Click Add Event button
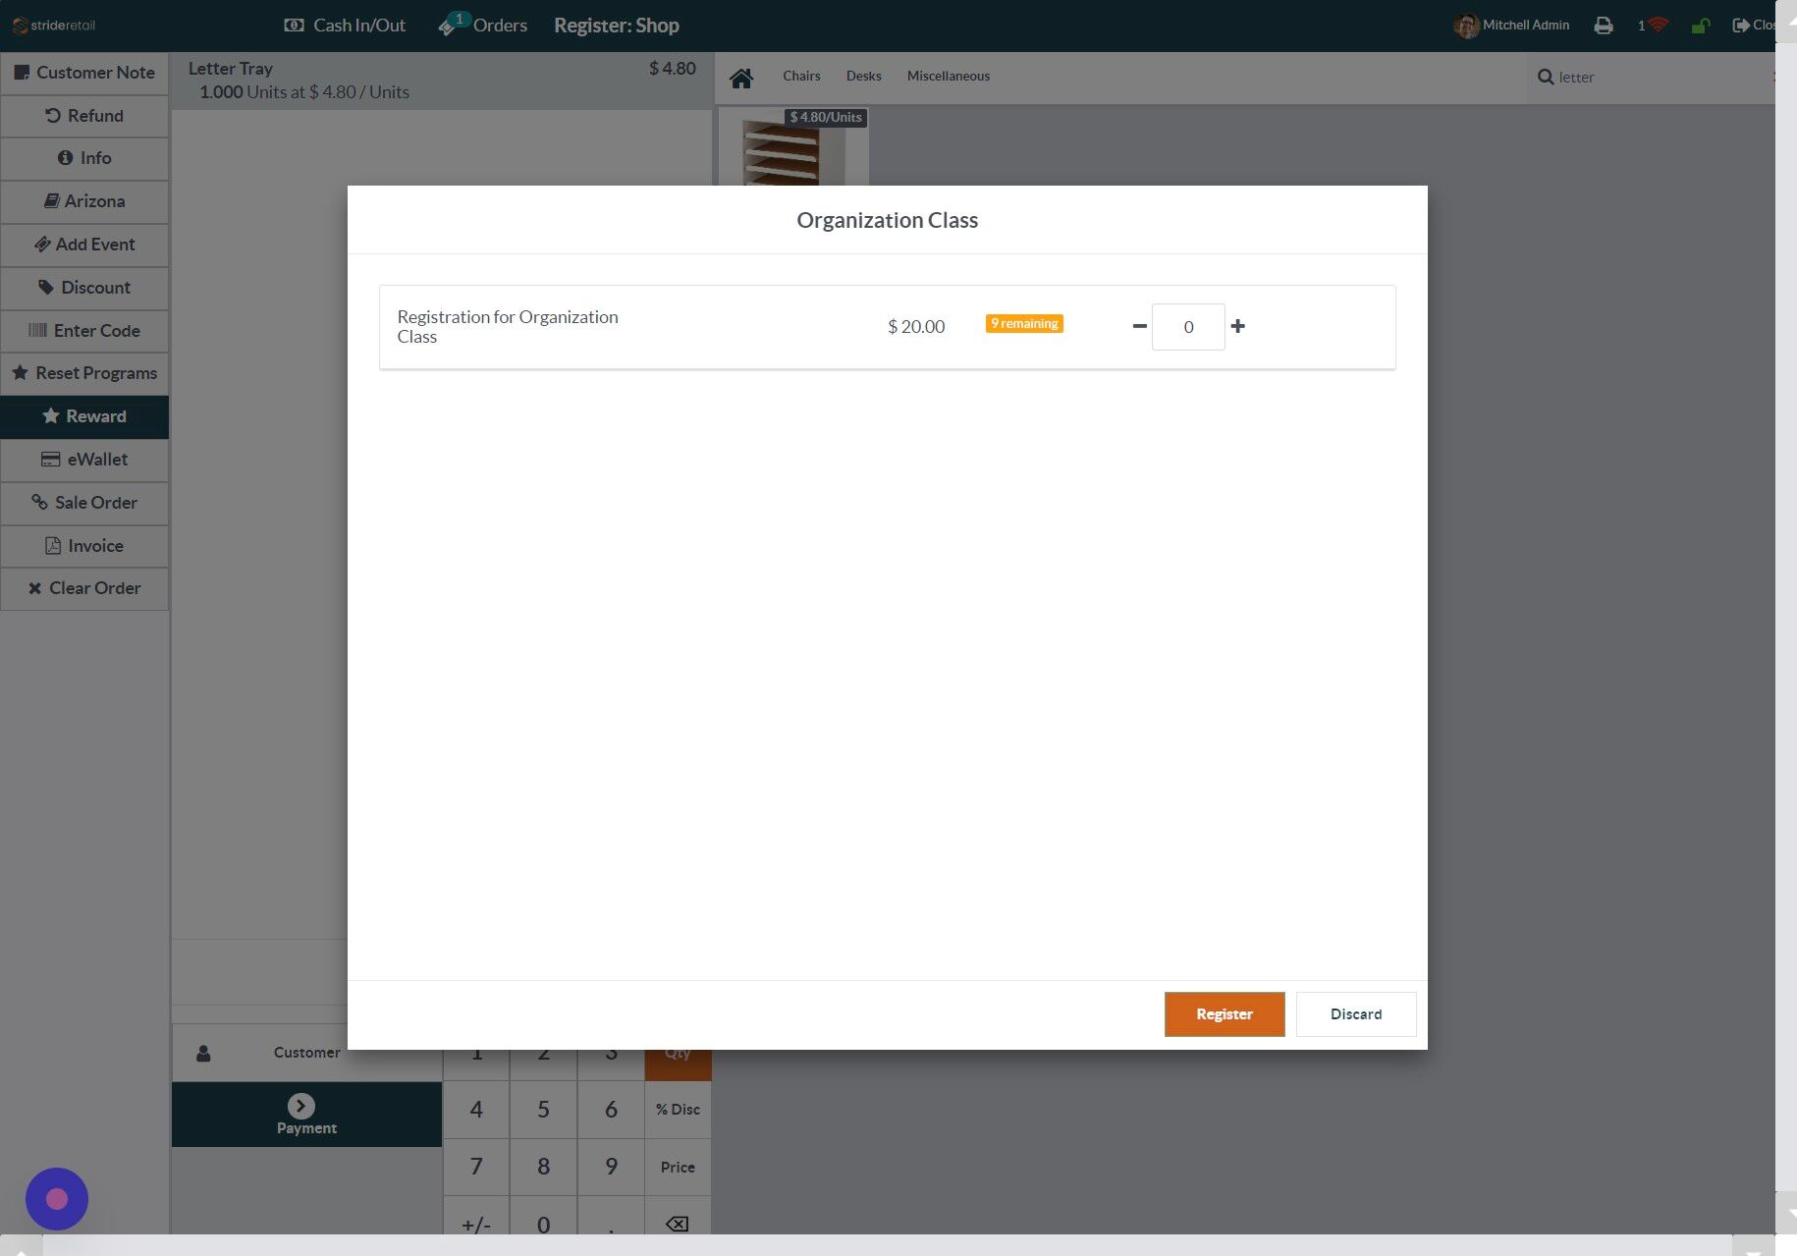1797x1256 pixels. 84,245
